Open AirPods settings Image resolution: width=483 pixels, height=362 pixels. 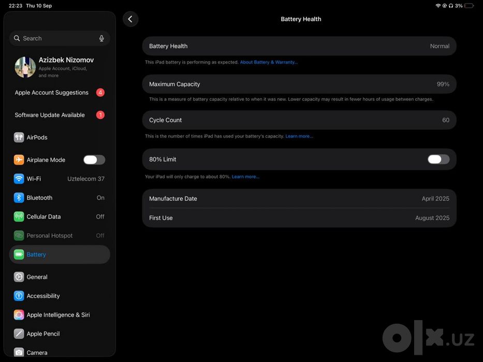pyautogui.click(x=60, y=137)
